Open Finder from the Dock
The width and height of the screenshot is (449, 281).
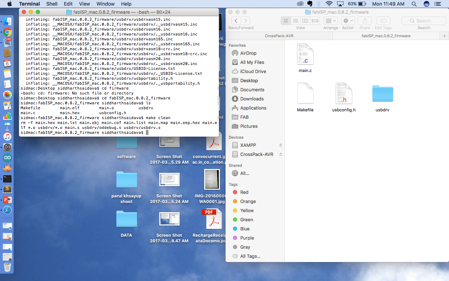7,21
